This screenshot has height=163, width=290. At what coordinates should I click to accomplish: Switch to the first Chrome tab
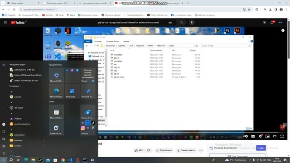pyautogui.click(x=23, y=3)
